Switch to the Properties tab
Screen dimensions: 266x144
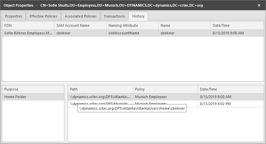pyautogui.click(x=14, y=16)
